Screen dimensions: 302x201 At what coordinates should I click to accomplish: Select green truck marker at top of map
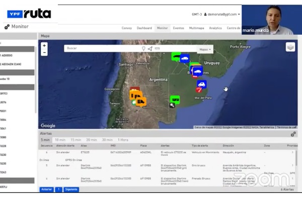click(x=176, y=57)
